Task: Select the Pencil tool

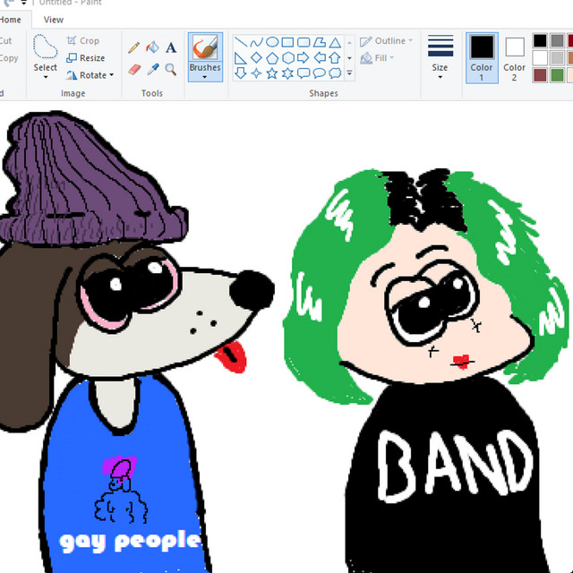Action: pos(134,47)
